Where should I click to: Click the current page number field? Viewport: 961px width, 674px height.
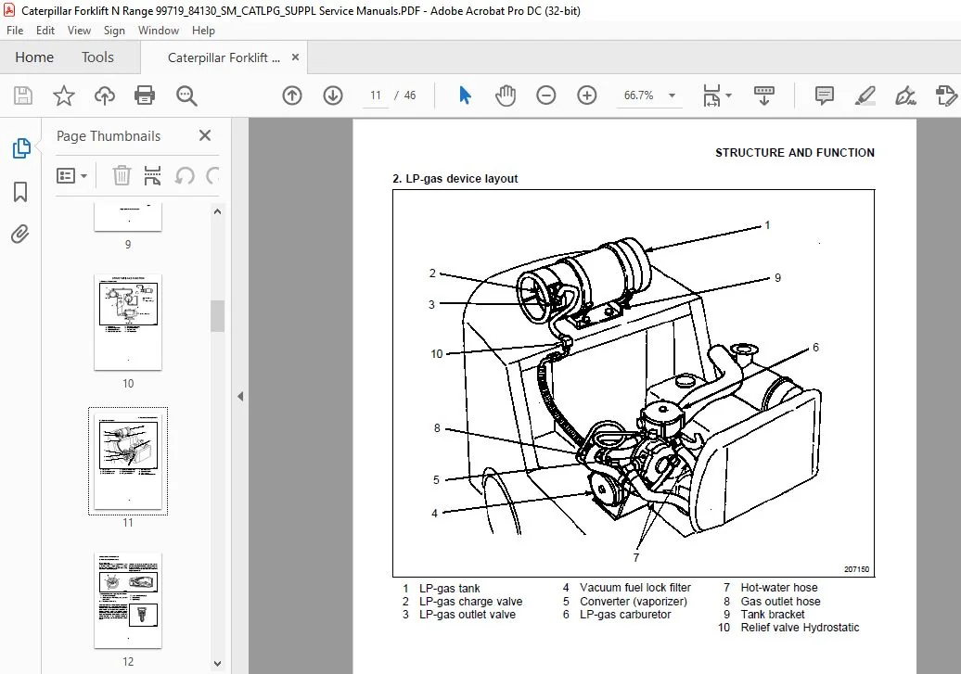point(375,95)
